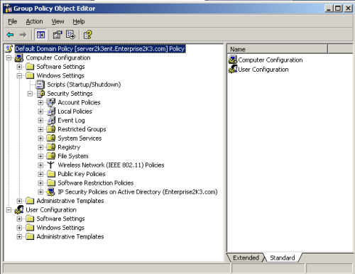
Task: Collapse the Computer Configuration node
Action: (x=9, y=57)
